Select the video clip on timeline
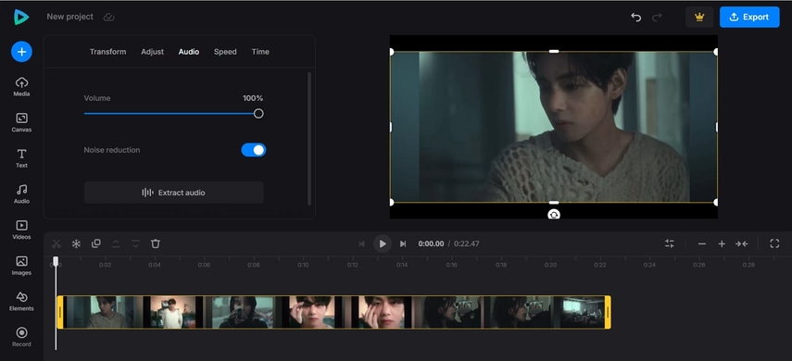792x361 pixels. click(333, 312)
